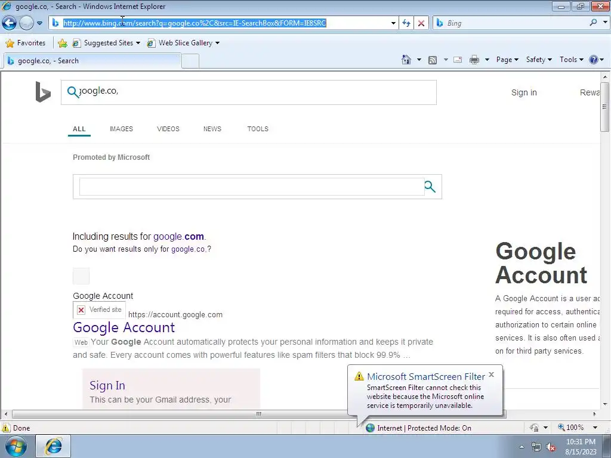Click the Help question mark icon

click(594, 60)
